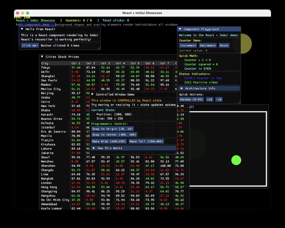Click the React + ImGui Showcase title bar

(142, 13)
